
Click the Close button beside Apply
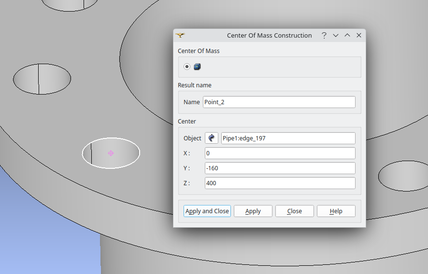(294, 211)
